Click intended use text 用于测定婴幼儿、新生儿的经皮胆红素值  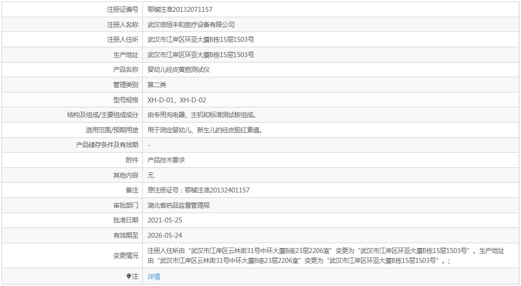205,130
